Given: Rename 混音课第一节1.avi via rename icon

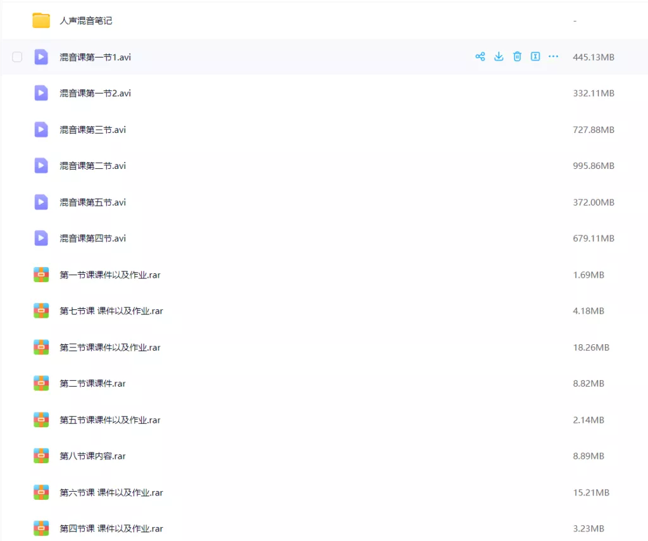Looking at the screenshot, I should pos(535,56).
